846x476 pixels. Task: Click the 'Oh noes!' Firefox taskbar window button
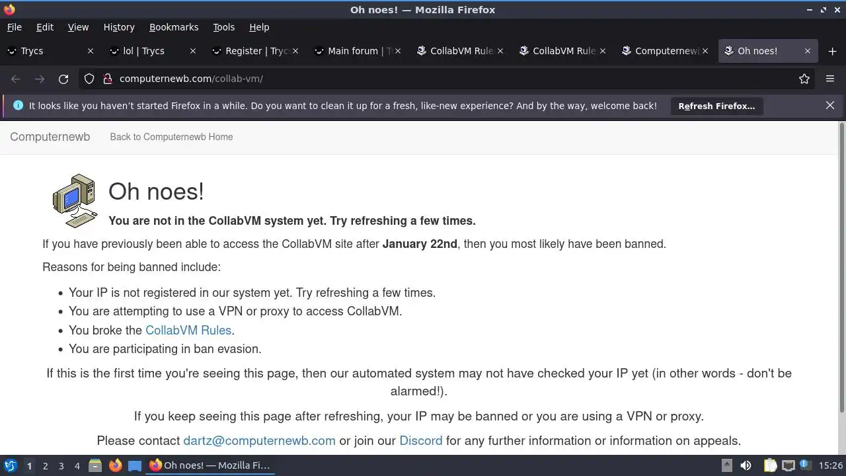[209, 465]
